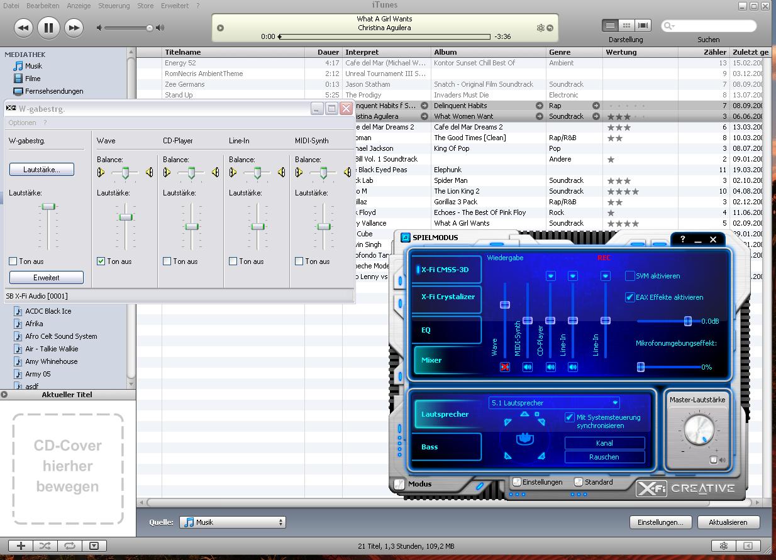
Task: Open Musik in the Mediathek sidebar
Action: pos(33,66)
